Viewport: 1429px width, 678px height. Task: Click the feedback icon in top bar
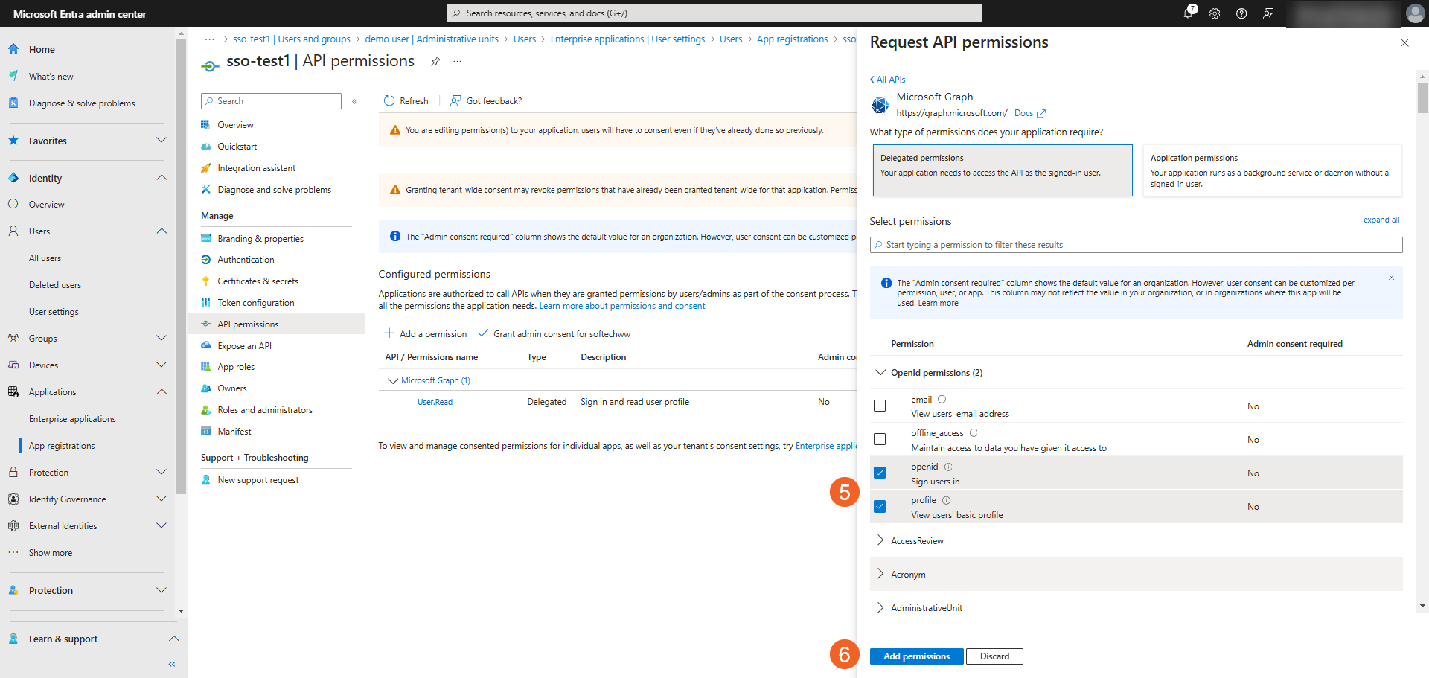(x=1268, y=13)
